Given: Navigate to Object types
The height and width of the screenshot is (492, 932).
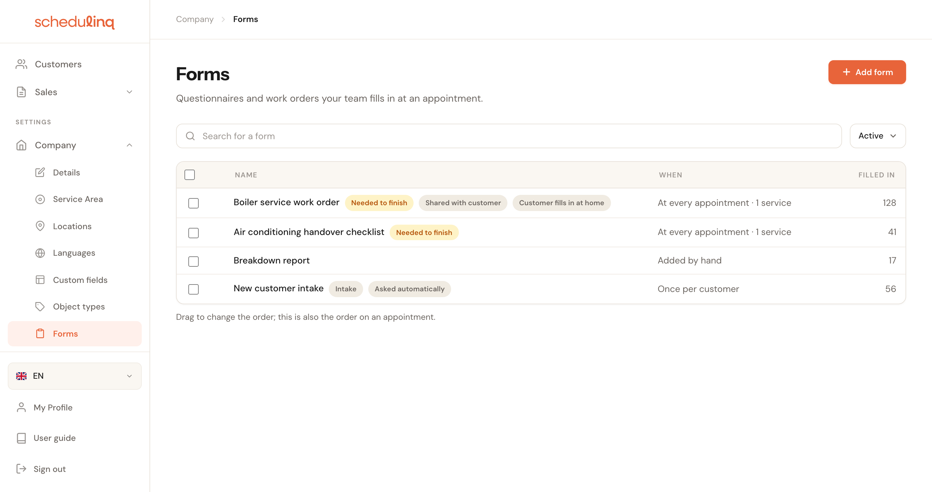Looking at the screenshot, I should (x=79, y=307).
